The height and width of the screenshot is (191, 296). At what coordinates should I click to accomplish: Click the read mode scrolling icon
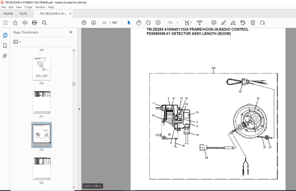point(200,22)
